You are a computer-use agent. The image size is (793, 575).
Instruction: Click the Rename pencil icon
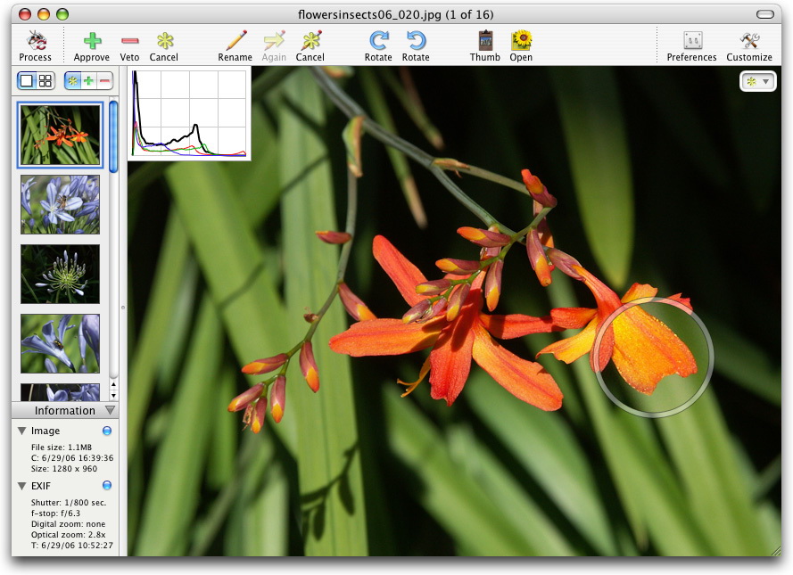[235, 41]
